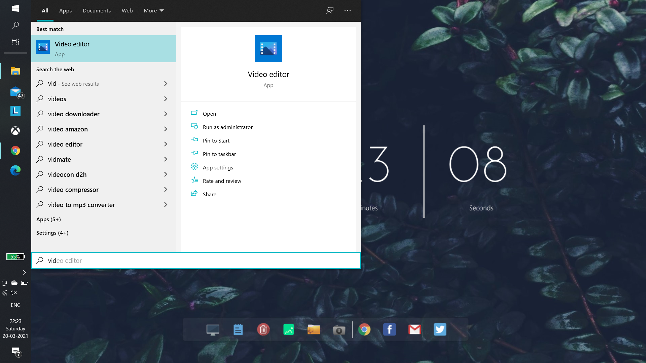Run Video editor as administrator
646x363 pixels.
click(227, 127)
